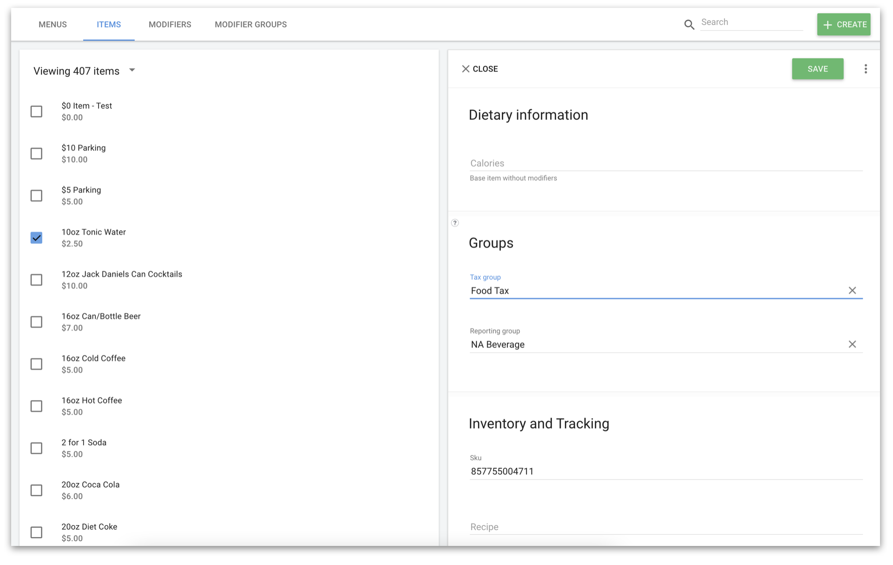Switch to the MODIFIER GROUPS tab

[250, 24]
